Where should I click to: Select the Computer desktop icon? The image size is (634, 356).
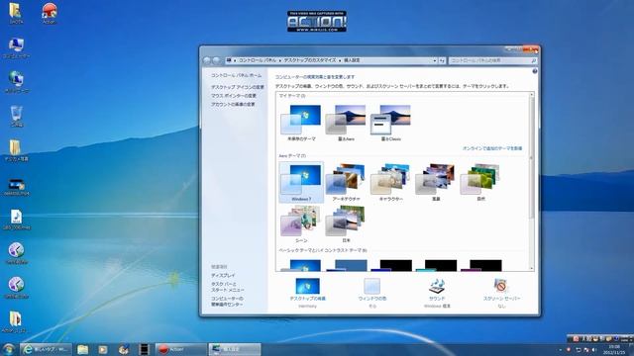(16, 47)
